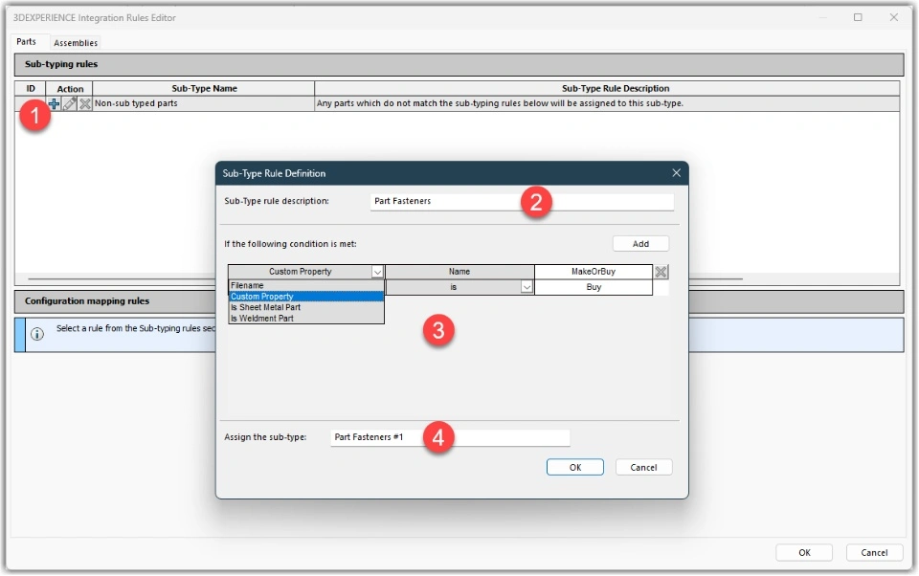Add a new sub-typing rule with plus icon

tap(54, 103)
